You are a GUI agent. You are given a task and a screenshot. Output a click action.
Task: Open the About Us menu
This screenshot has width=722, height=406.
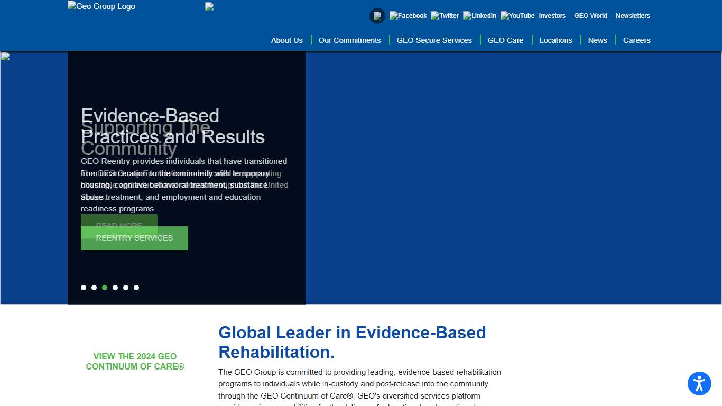click(x=286, y=40)
